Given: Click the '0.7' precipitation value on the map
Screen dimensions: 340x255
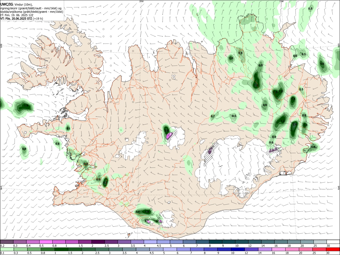Looking at the screenshot, I should (213, 116).
